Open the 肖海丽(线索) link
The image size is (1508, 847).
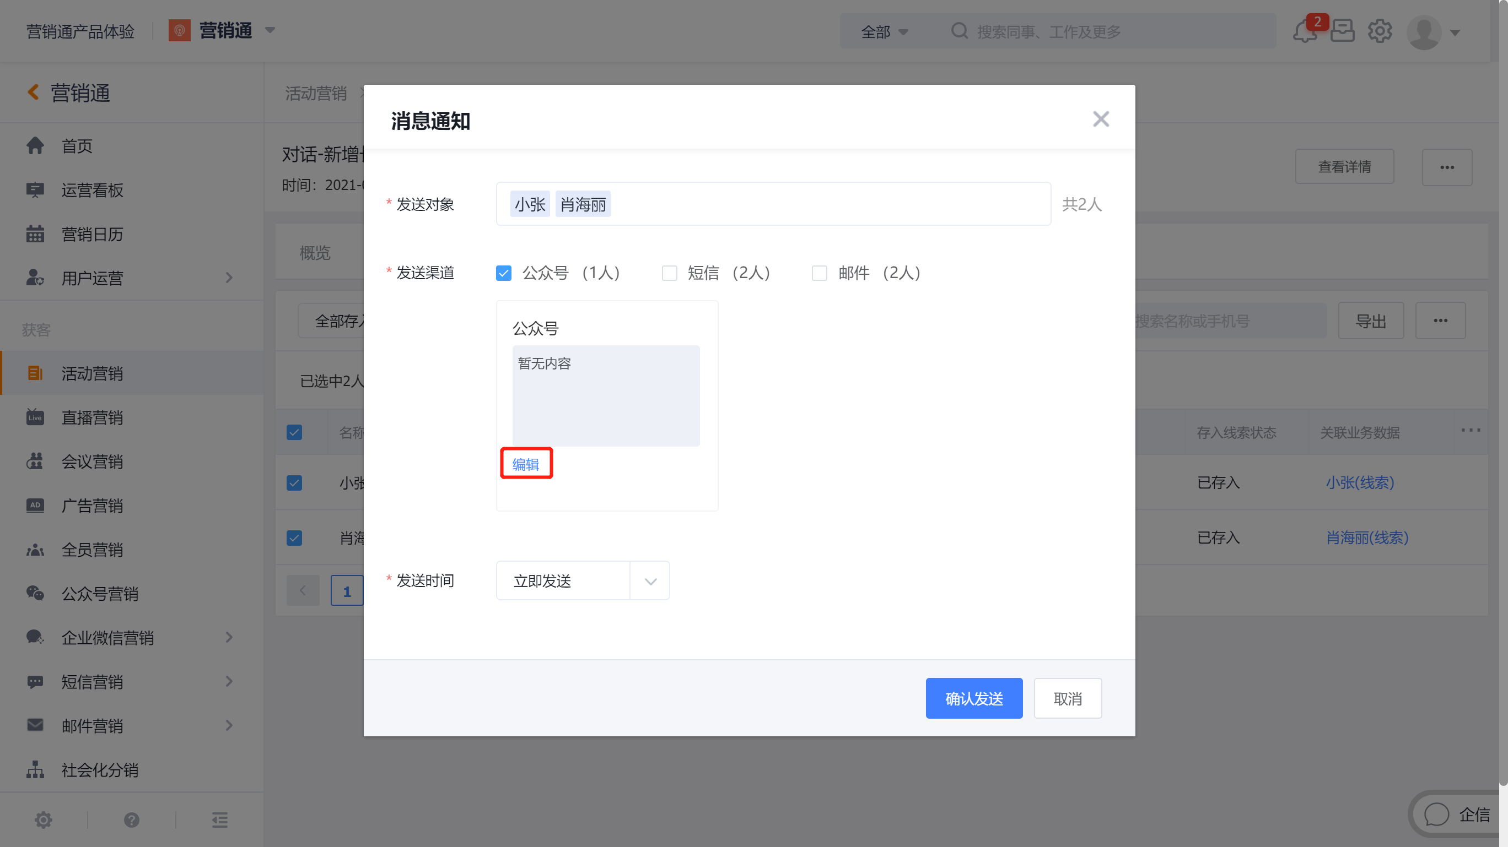click(1367, 537)
